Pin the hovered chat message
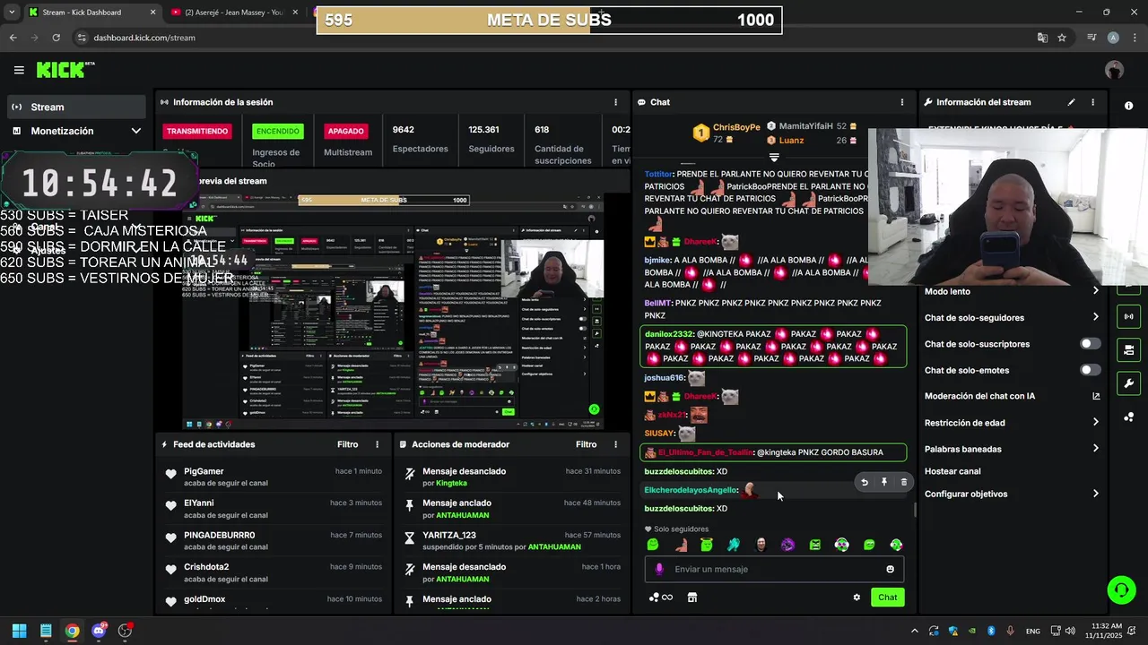This screenshot has height=645, width=1148. click(x=884, y=482)
